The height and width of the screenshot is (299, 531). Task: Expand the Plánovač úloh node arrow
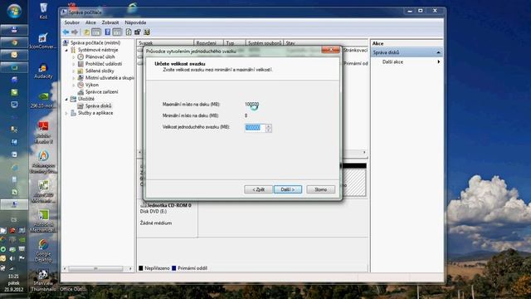pyautogui.click(x=74, y=57)
